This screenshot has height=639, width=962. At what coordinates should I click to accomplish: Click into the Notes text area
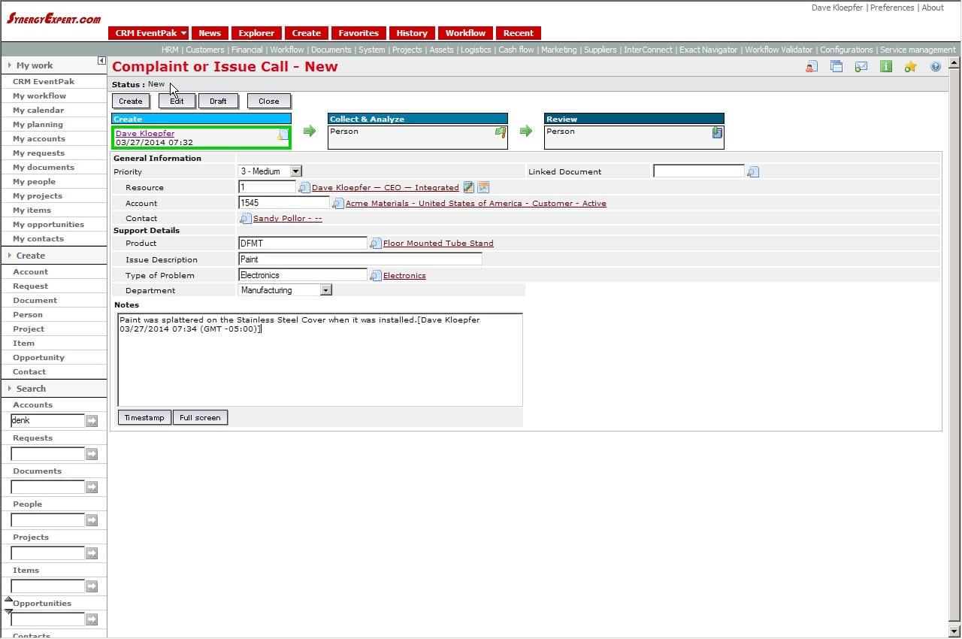(x=320, y=359)
